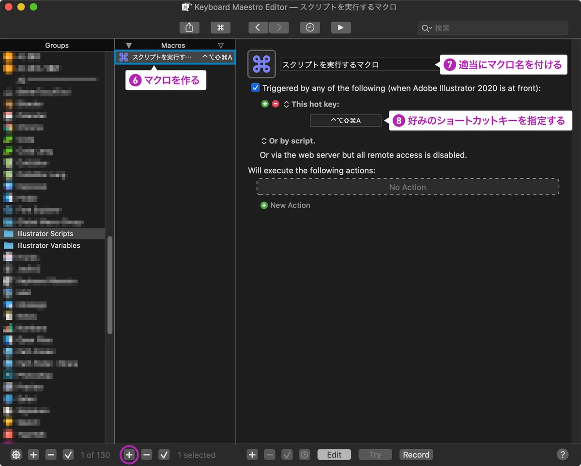Click the command-key toolbar icon

point(220,28)
